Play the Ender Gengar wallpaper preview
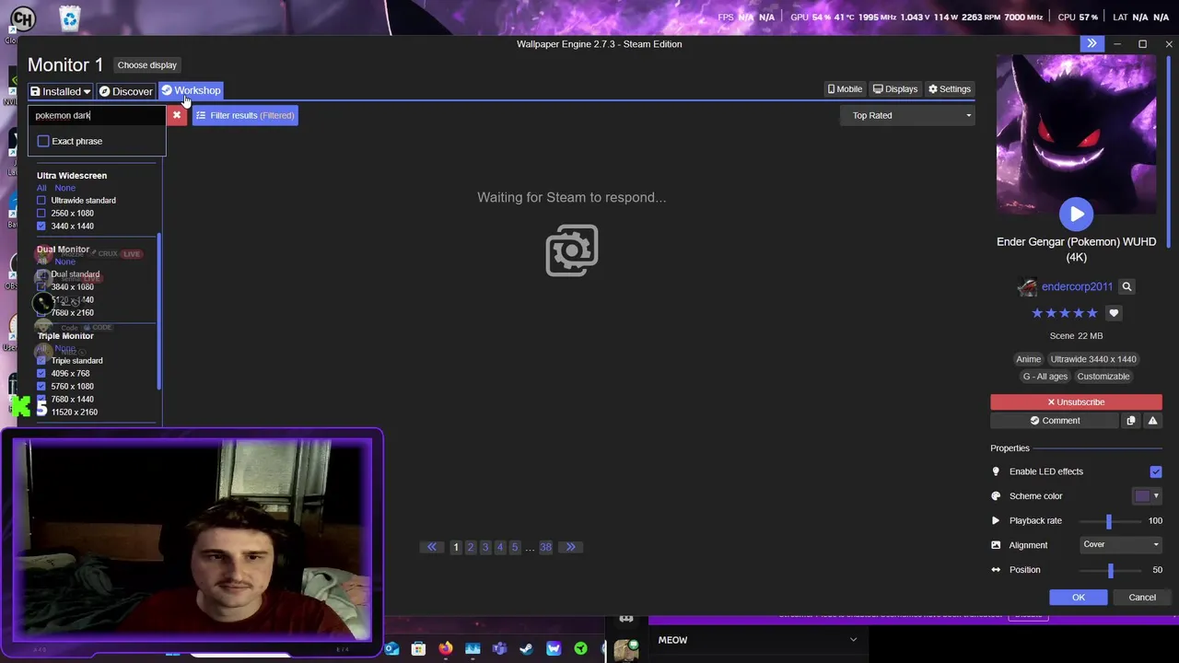Viewport: 1179px width, 663px height. (1076, 214)
